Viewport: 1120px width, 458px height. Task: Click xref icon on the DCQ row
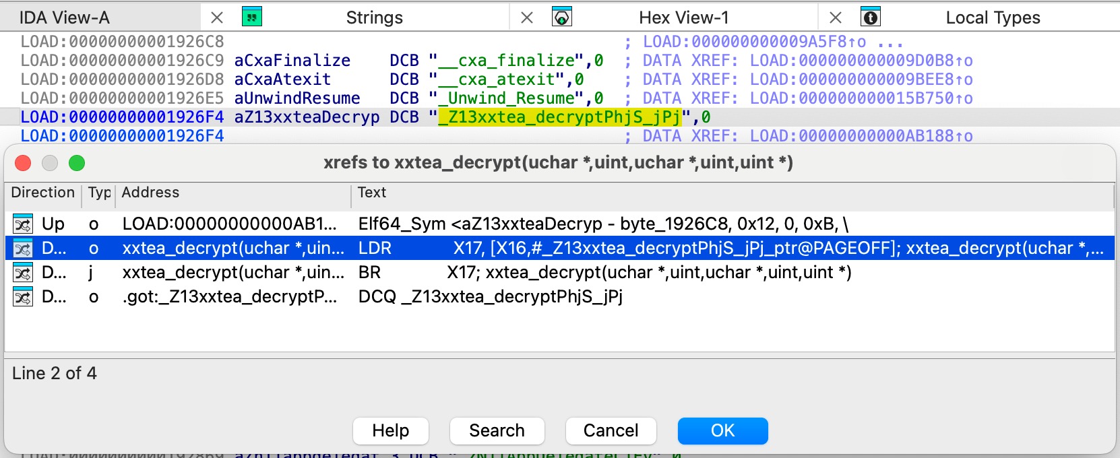click(x=23, y=297)
